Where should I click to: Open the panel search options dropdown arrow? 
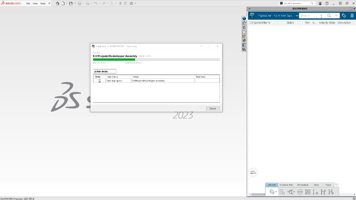click(336, 16)
